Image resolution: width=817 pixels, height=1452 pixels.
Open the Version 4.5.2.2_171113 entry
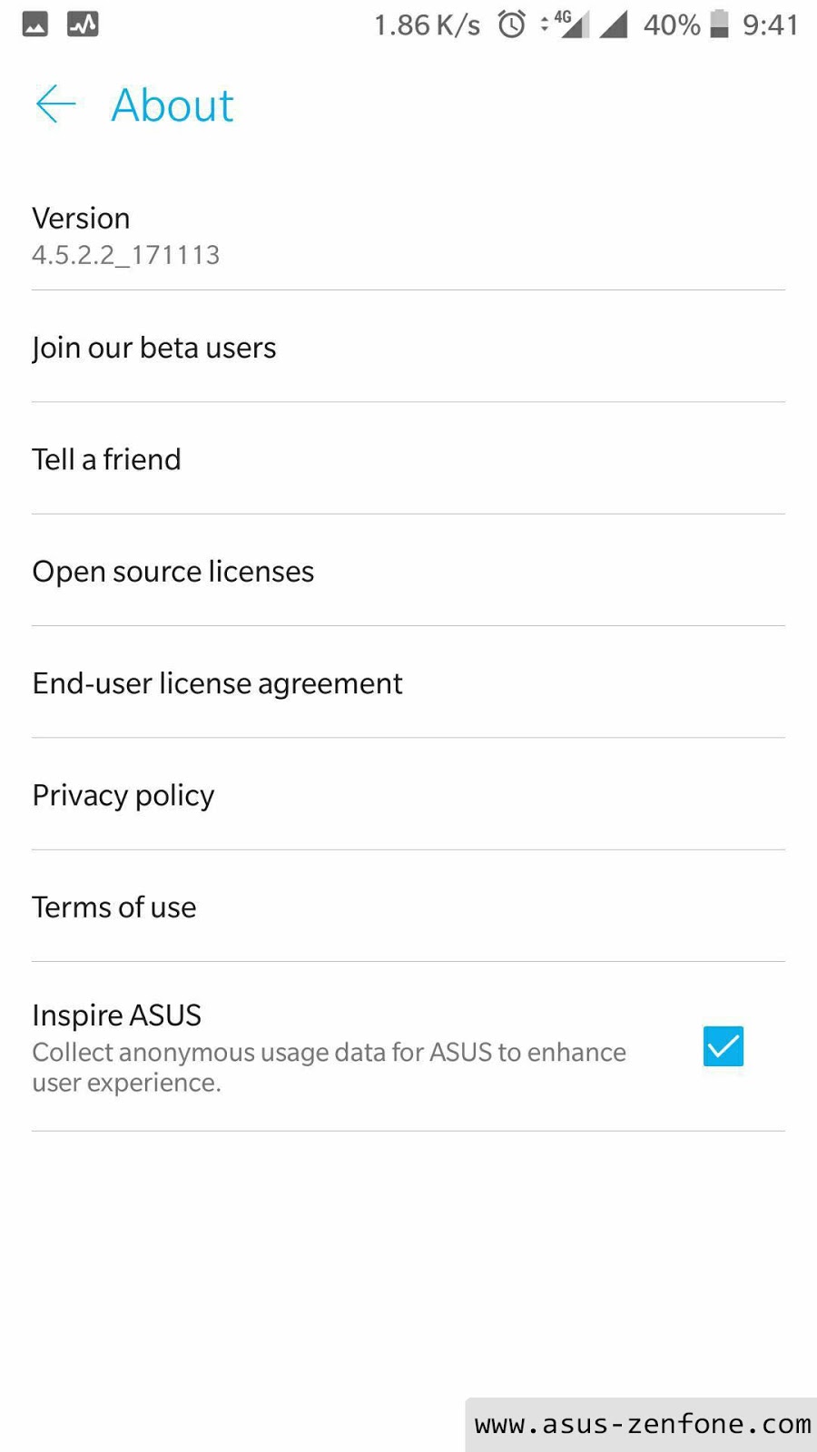pos(408,235)
